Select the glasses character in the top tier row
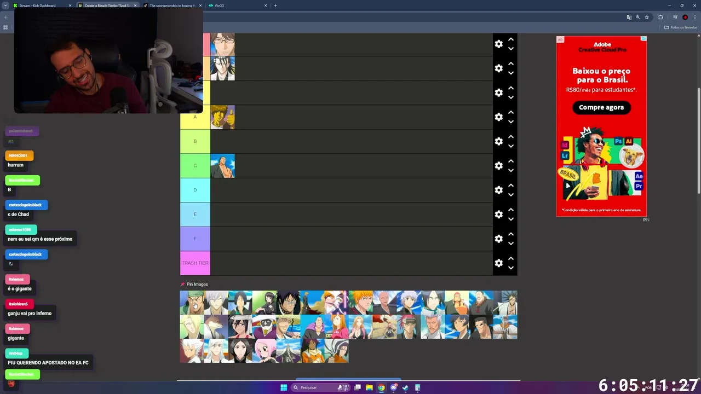Viewport: 701px width, 394px height. [x=223, y=44]
